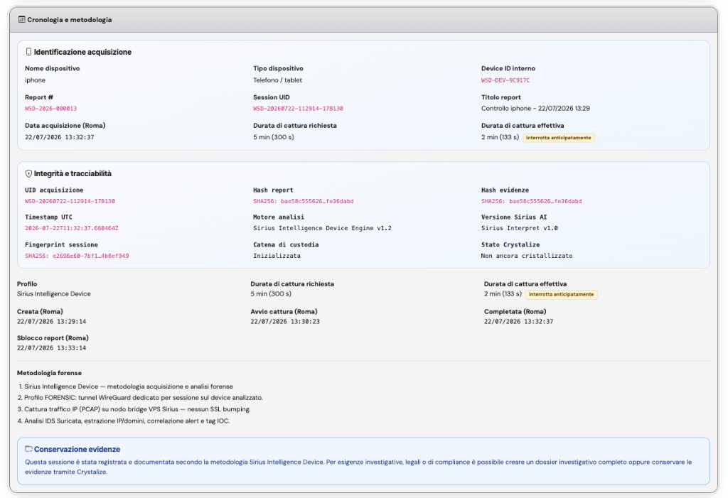Click the shield icon beside Integrità e tracciabilità
728x498 pixels.
point(28,173)
